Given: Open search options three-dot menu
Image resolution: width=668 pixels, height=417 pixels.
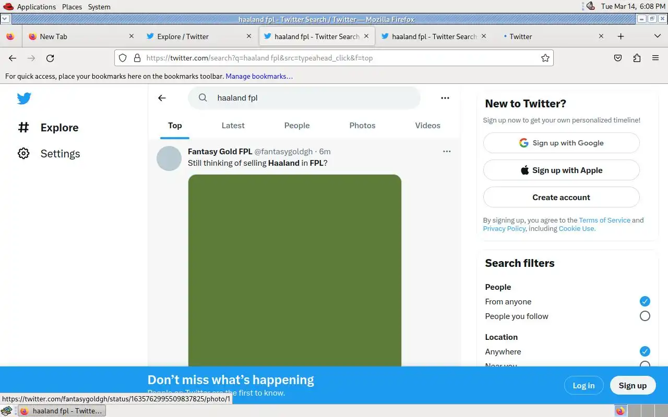Looking at the screenshot, I should 445,98.
